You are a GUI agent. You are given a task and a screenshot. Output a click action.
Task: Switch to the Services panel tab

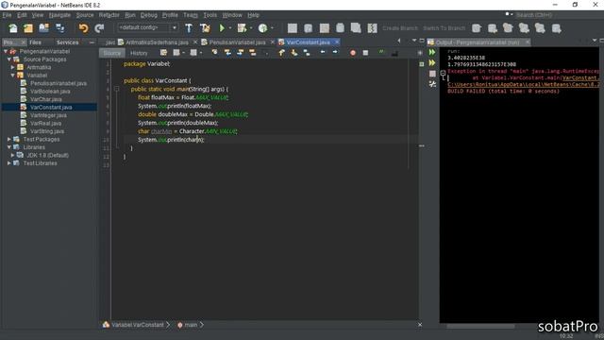(67, 42)
